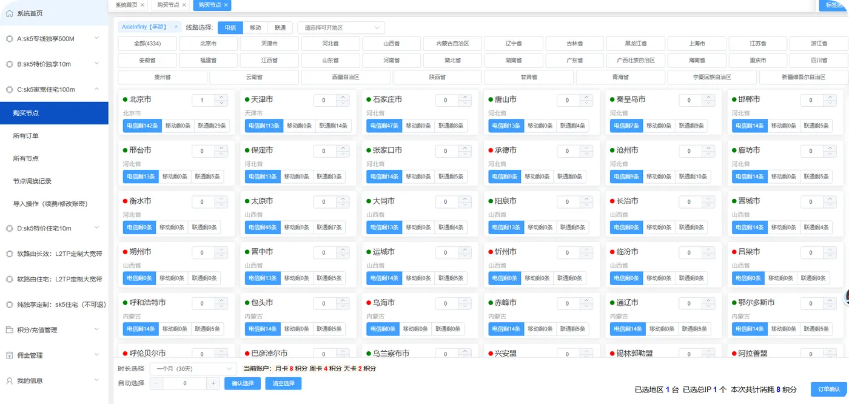The width and height of the screenshot is (849, 404).
Task: Click the gear icon beside 纯独享定制
Action: tap(9, 305)
